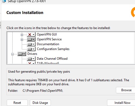Select the OpenVPN Service tree item
The height and width of the screenshot is (106, 135).
pyautogui.click(x=49, y=39)
